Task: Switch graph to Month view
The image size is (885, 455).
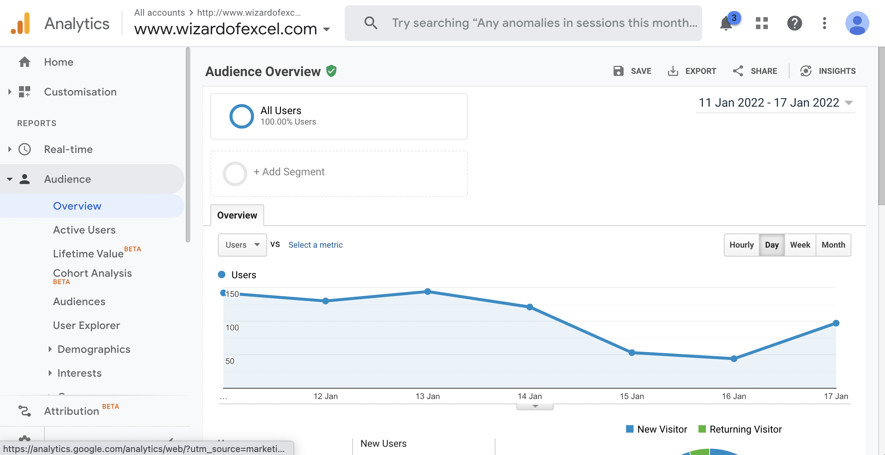Action: (834, 245)
